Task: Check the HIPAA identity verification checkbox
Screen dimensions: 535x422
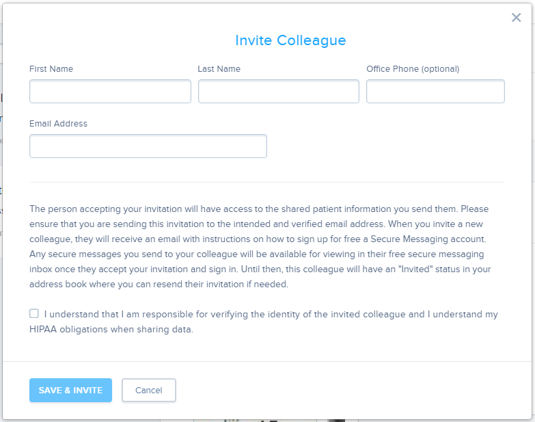Action: point(33,313)
